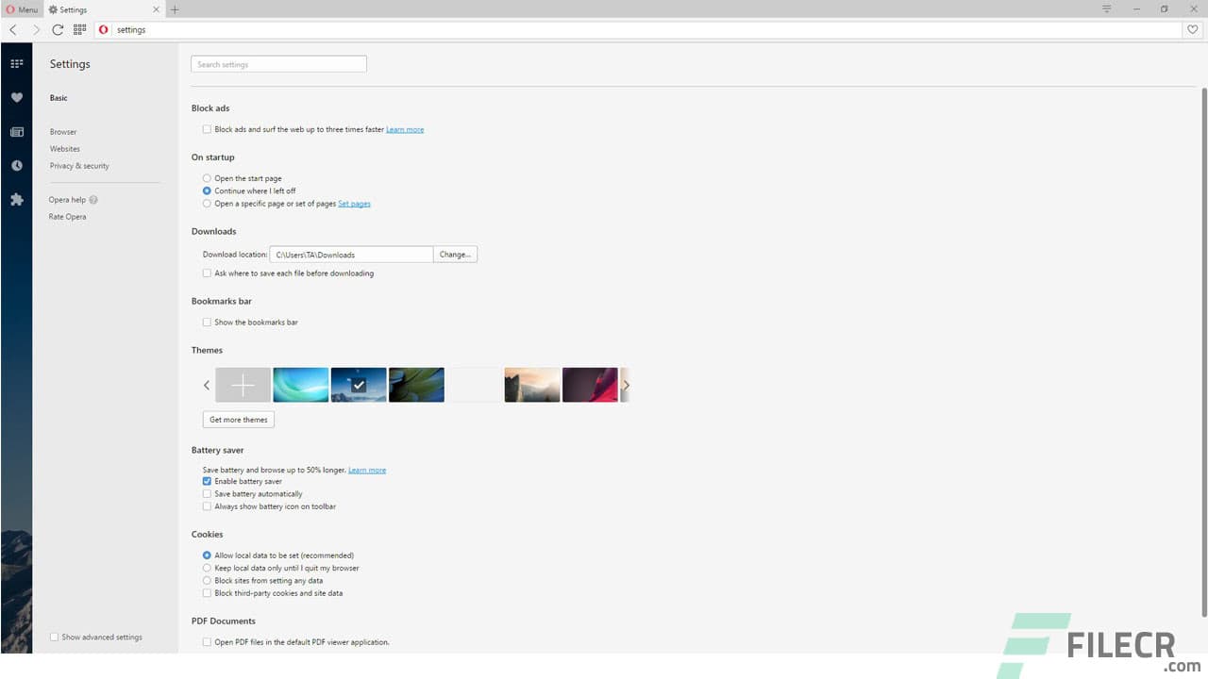Enable blocking ads for faster surfing
1208x679 pixels.
tap(207, 128)
